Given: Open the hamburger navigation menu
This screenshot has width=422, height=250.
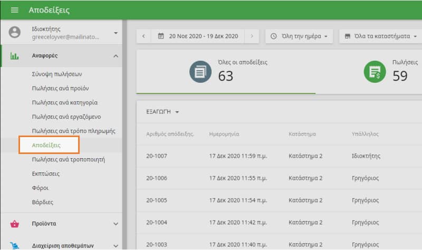Looking at the screenshot, I should (x=14, y=10).
